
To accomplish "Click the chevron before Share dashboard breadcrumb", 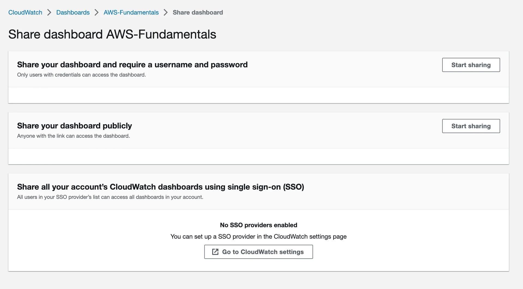I will (165, 12).
